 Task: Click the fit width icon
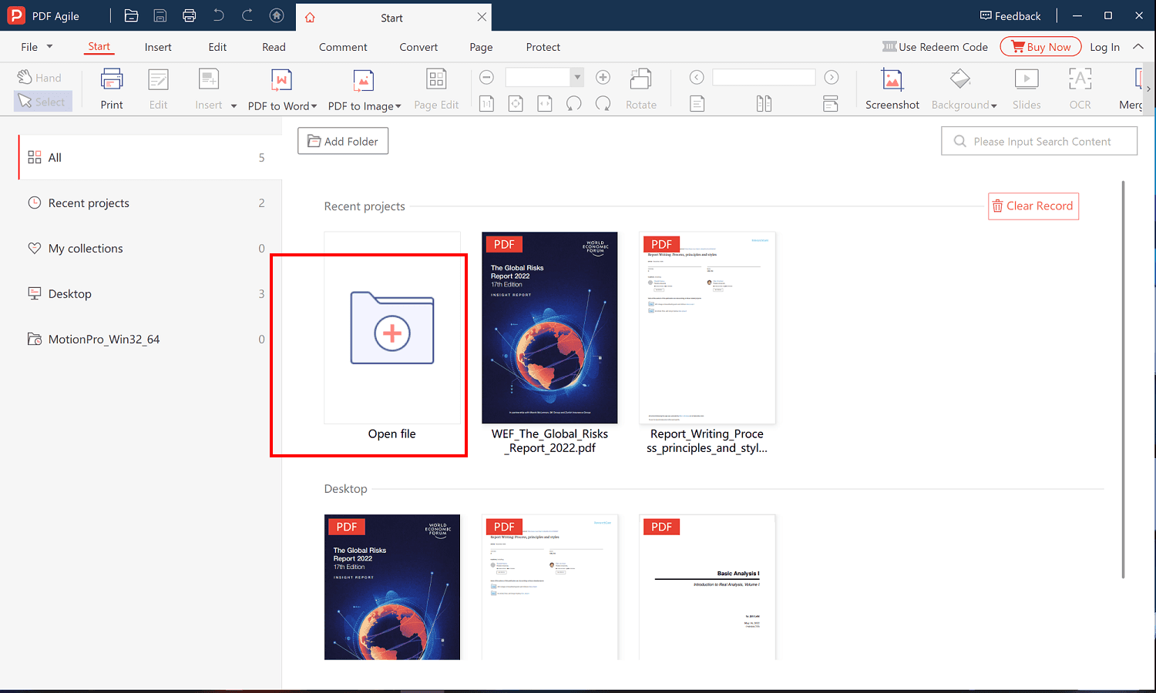pyautogui.click(x=545, y=103)
